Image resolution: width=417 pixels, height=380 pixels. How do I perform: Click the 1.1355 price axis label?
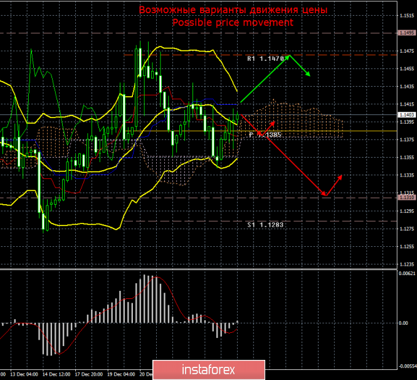point(407,158)
